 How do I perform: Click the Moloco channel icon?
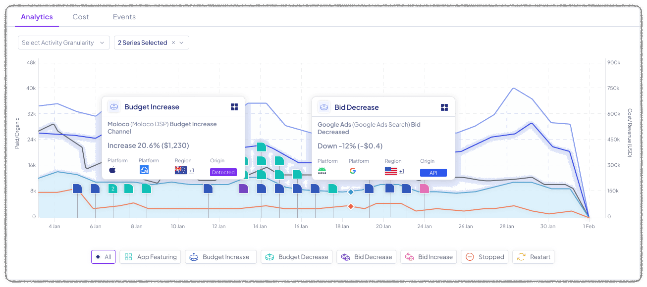[144, 170]
